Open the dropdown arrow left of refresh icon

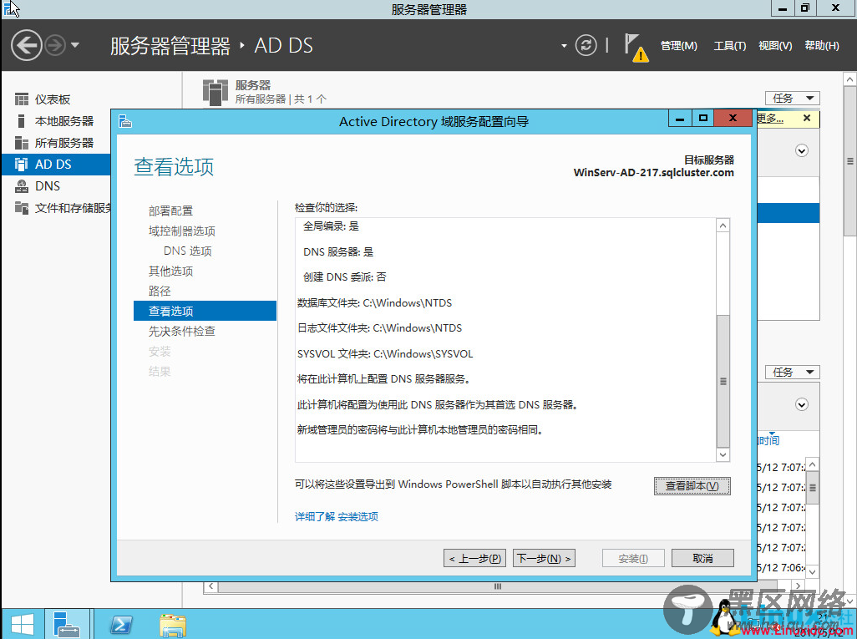(564, 46)
